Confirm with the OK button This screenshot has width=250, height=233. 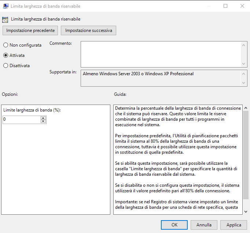(x=174, y=225)
